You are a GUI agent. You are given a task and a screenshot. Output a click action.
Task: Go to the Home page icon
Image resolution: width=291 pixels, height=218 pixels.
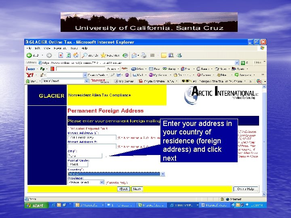(76, 55)
